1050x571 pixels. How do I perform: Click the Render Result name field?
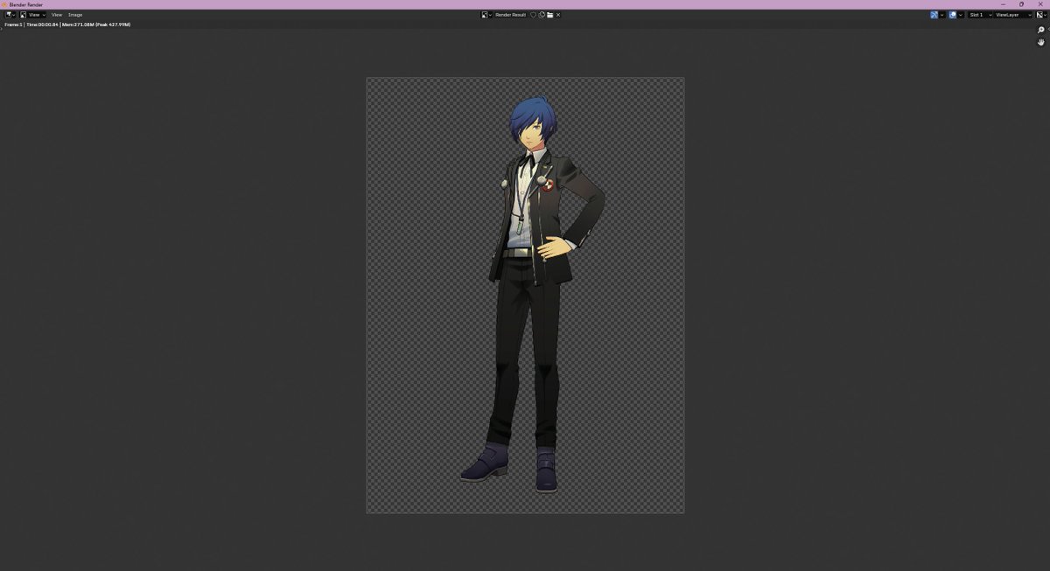click(511, 15)
